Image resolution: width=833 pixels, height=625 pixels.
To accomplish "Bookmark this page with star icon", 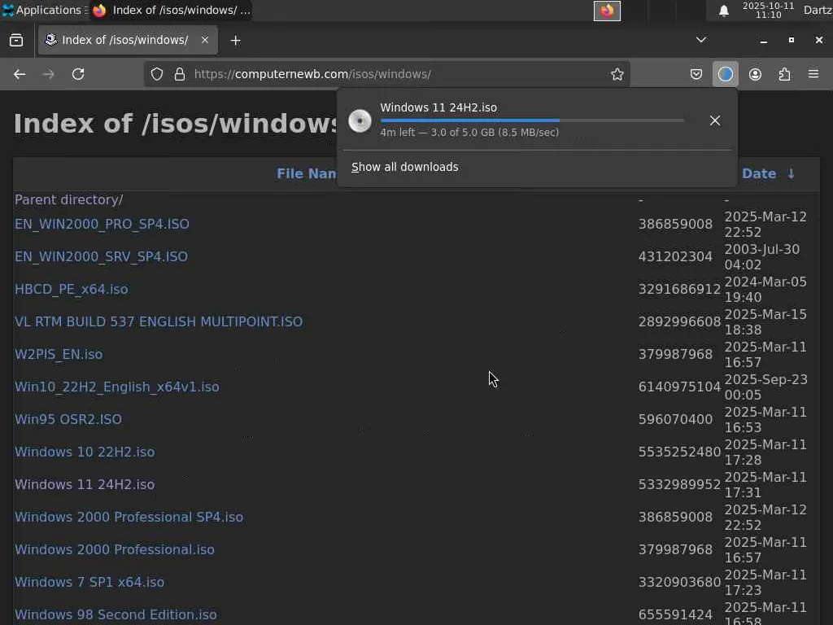I will click(x=617, y=74).
